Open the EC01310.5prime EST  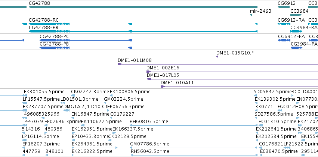click(260, 125)
